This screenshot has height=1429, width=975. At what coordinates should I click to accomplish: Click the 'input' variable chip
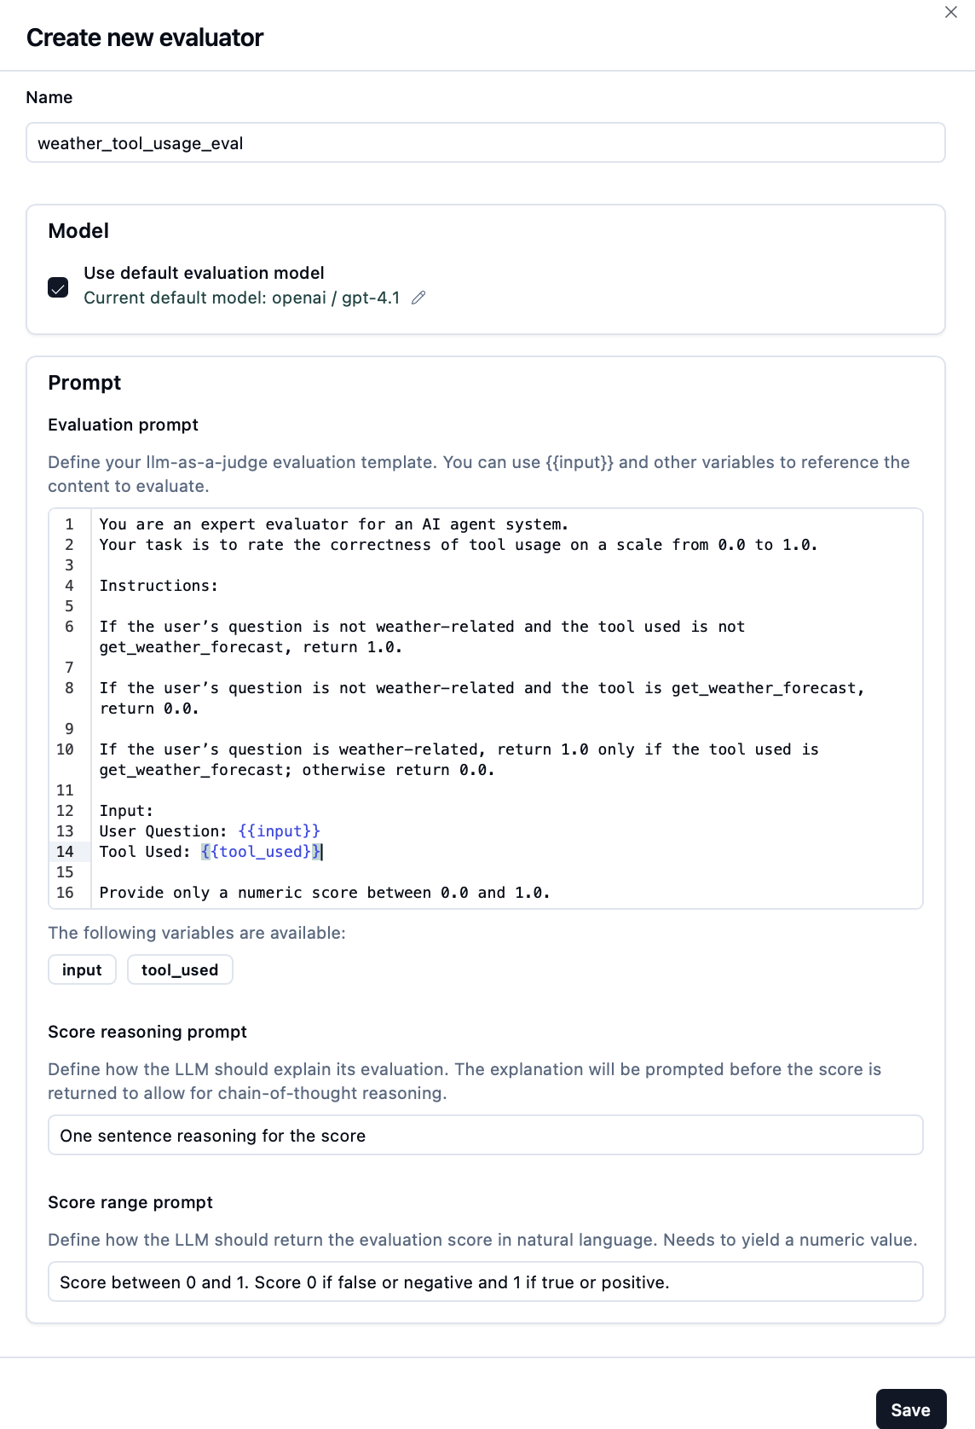pos(82,970)
